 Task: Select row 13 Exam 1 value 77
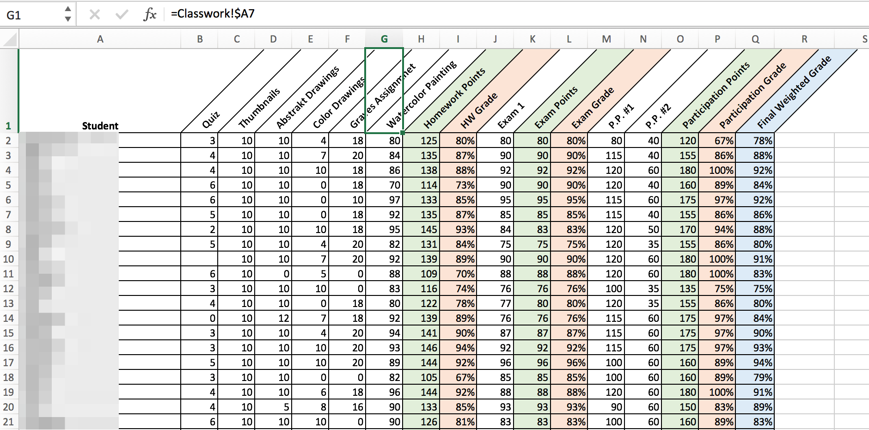coord(496,303)
